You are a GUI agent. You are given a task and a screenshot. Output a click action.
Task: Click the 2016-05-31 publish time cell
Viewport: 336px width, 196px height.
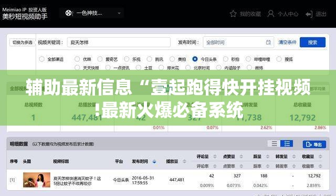point(143,180)
